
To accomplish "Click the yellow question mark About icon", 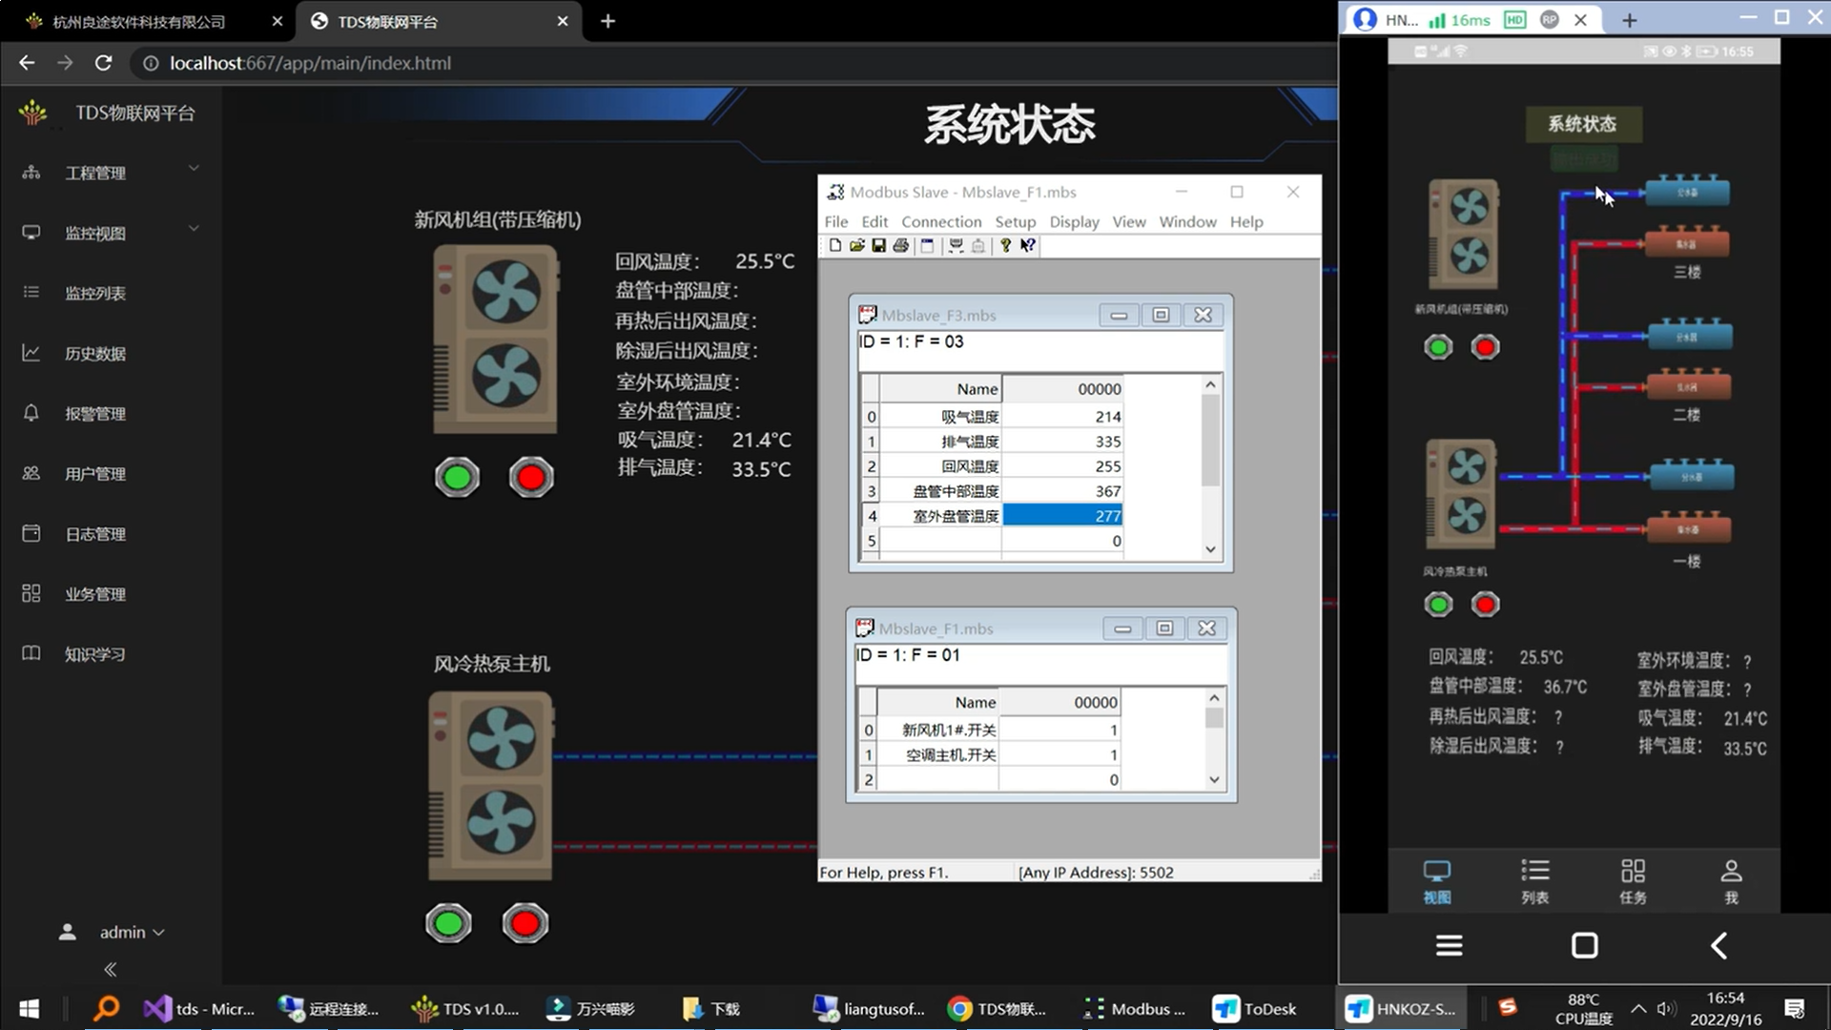I will tap(1005, 245).
